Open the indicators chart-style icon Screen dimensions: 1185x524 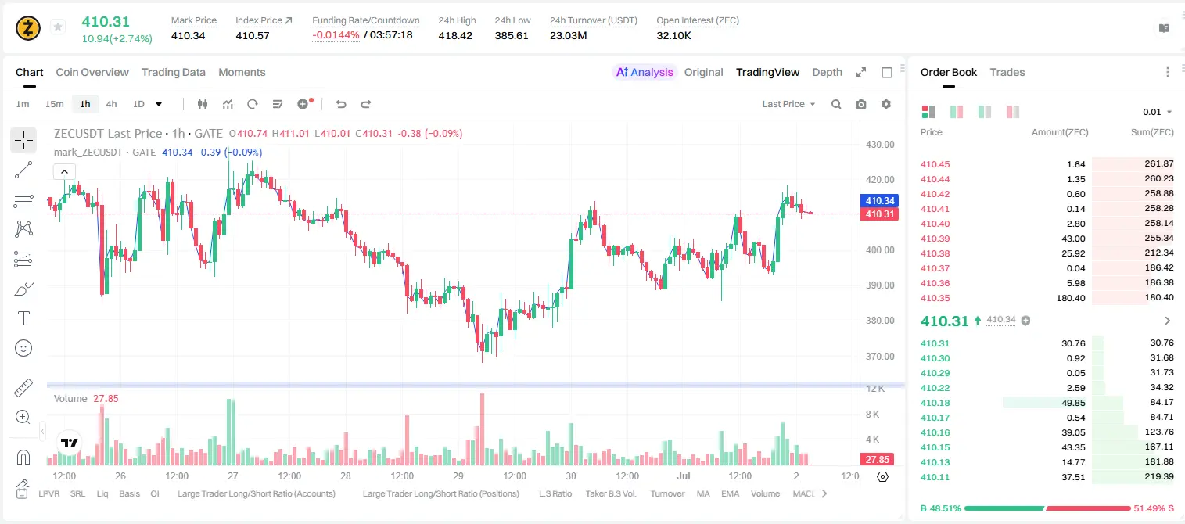click(228, 104)
